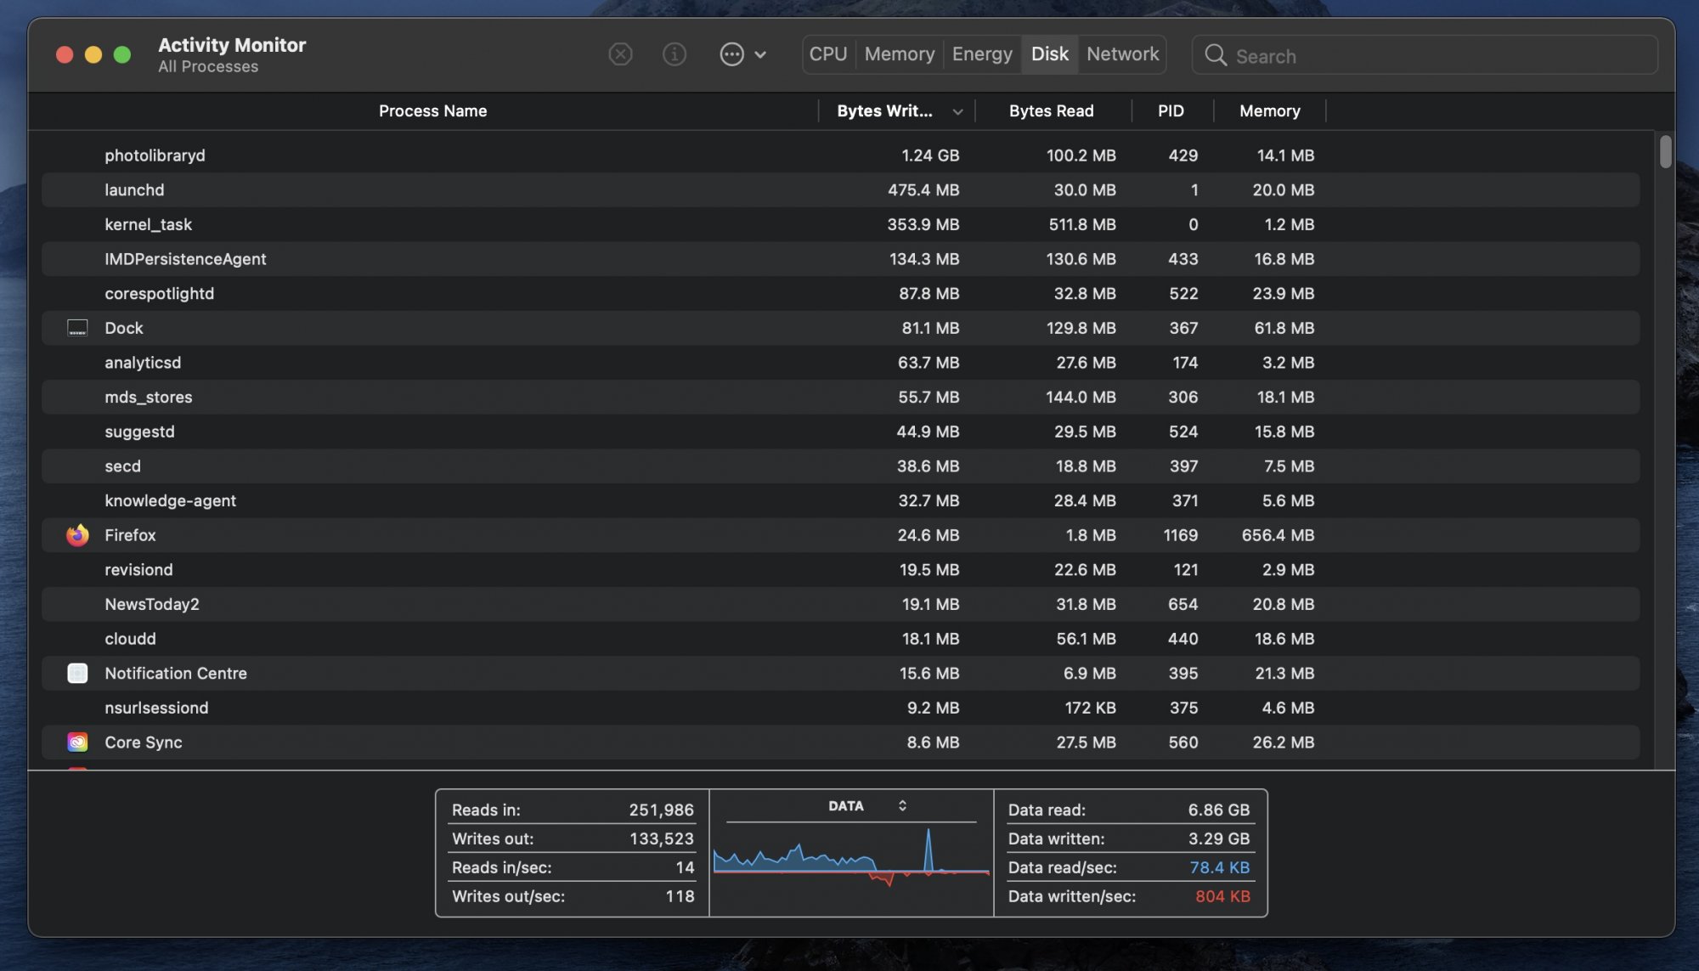Click the vertical scrollbar thumb
The width and height of the screenshot is (1699, 971).
tap(1665, 152)
